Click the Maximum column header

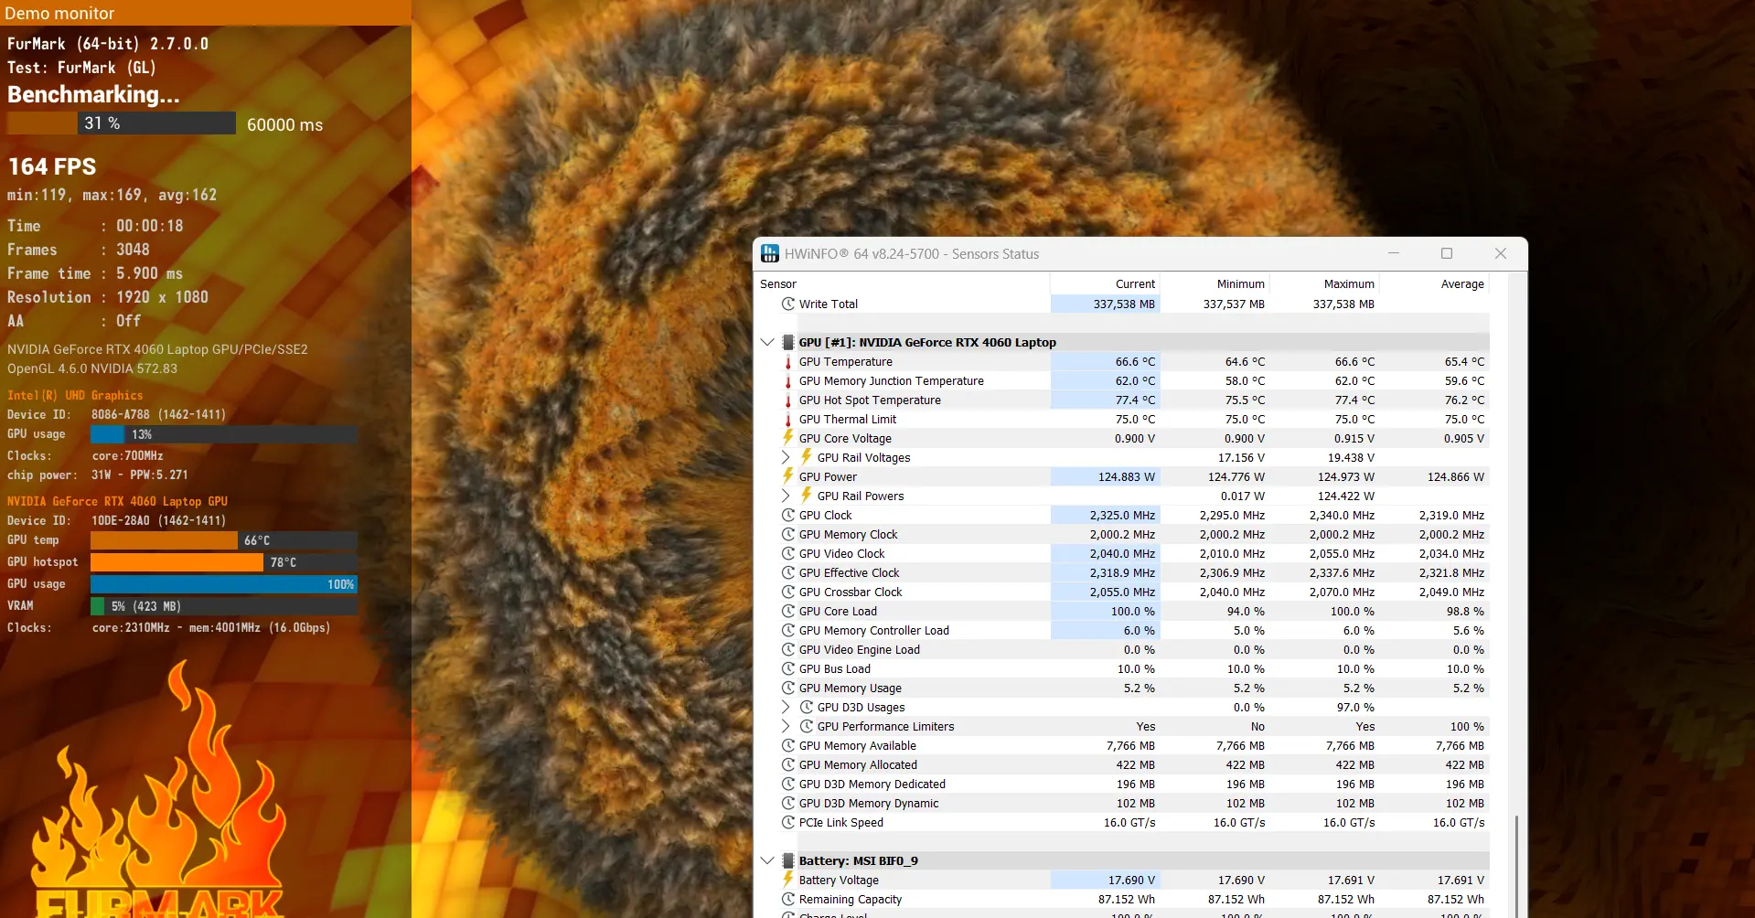tap(1324, 284)
